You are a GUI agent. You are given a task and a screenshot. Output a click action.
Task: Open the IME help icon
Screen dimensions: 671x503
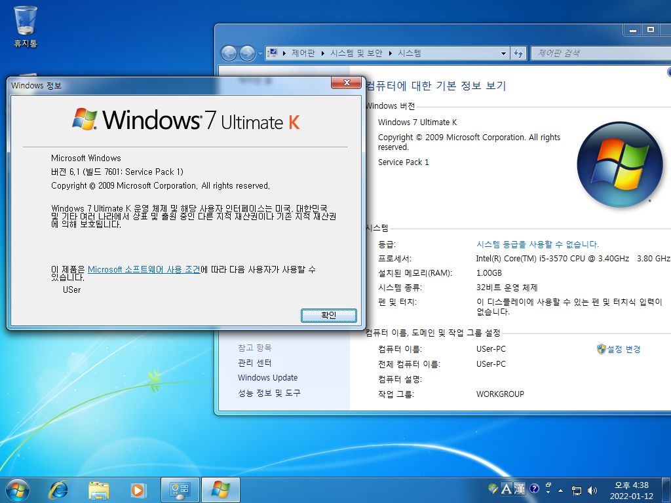coord(534,489)
